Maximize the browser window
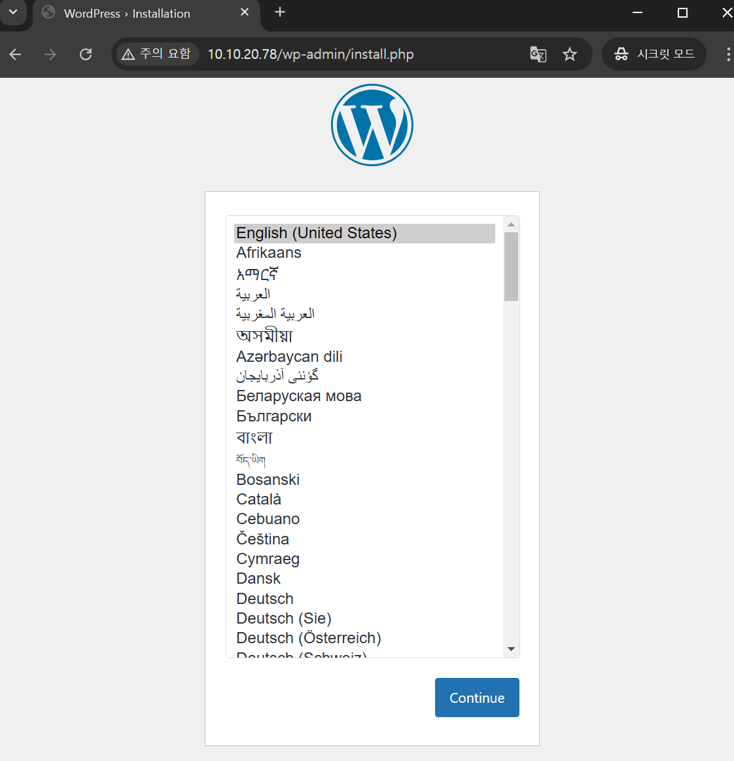 (682, 12)
